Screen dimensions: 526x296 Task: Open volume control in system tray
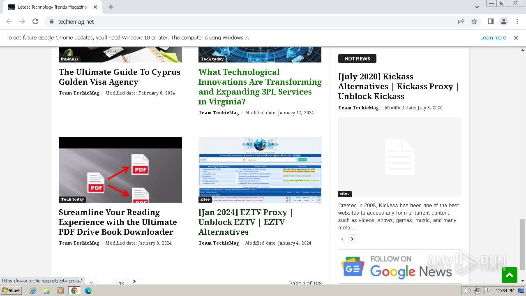(467, 291)
